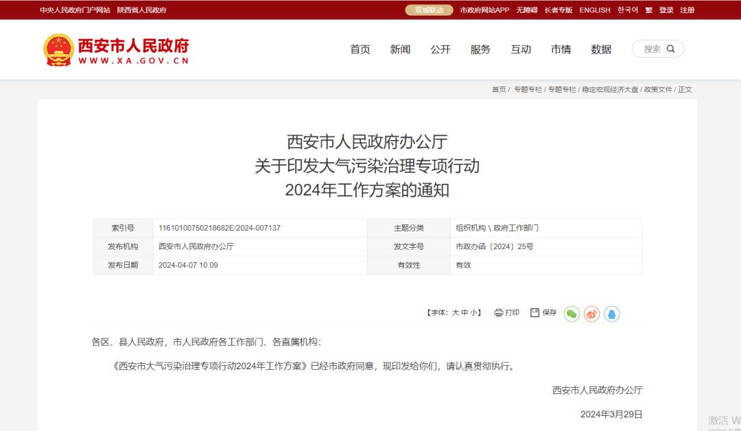The image size is (741, 431).
Task: Select document number 市政办函〔2024〕25号
Action: pos(494,246)
